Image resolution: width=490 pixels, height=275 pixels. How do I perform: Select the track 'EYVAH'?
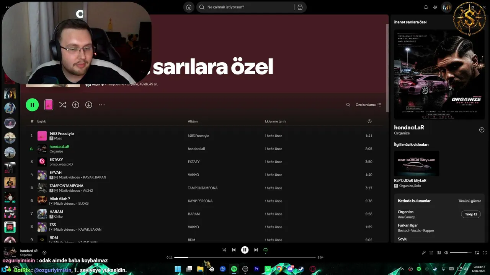pos(56,173)
